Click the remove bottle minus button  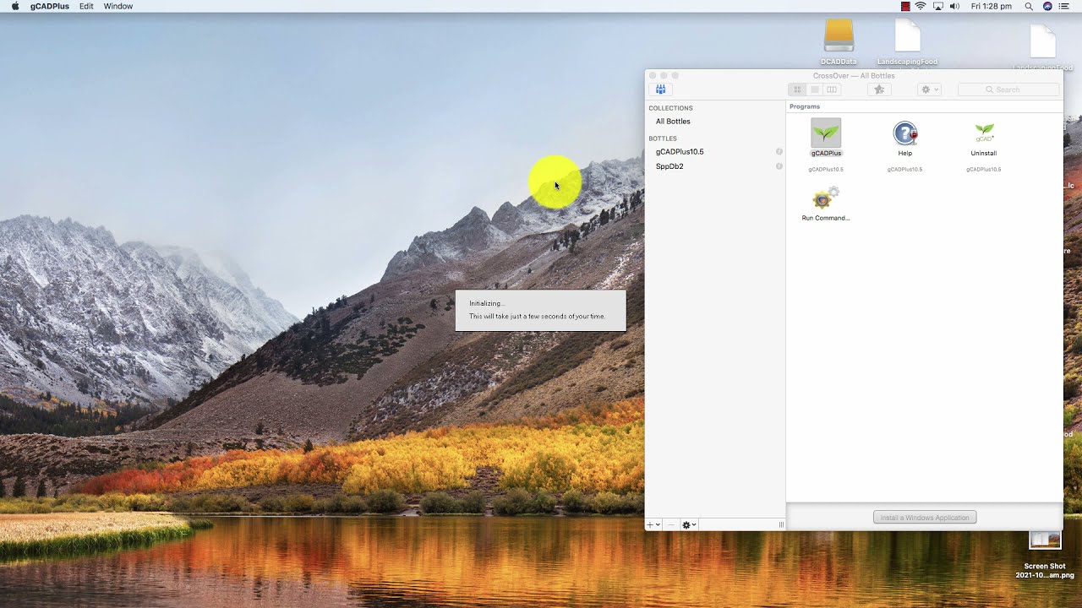pos(671,524)
